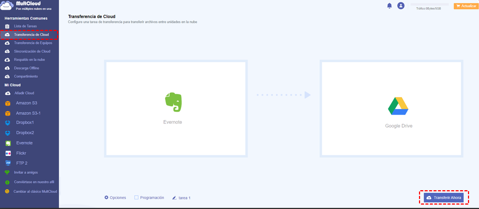Click the Lista de Tareas clipboard icon
This screenshot has width=479, height=209.
(7, 26)
